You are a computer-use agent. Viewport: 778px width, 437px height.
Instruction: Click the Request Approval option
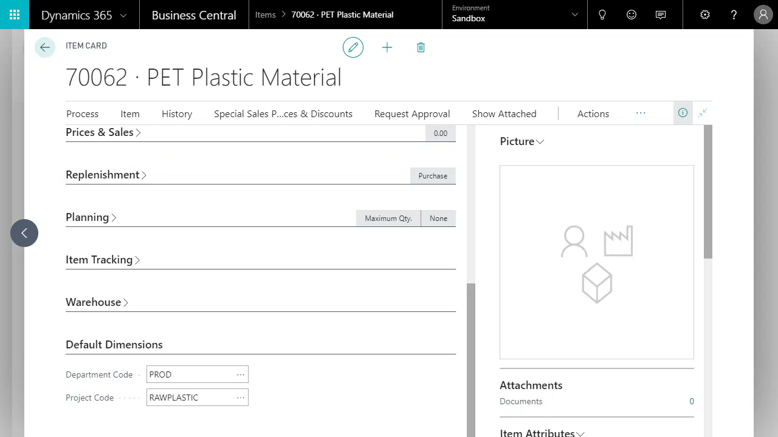[411, 113]
